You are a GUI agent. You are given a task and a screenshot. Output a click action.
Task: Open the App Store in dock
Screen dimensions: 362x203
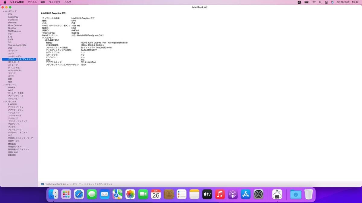coord(246,195)
